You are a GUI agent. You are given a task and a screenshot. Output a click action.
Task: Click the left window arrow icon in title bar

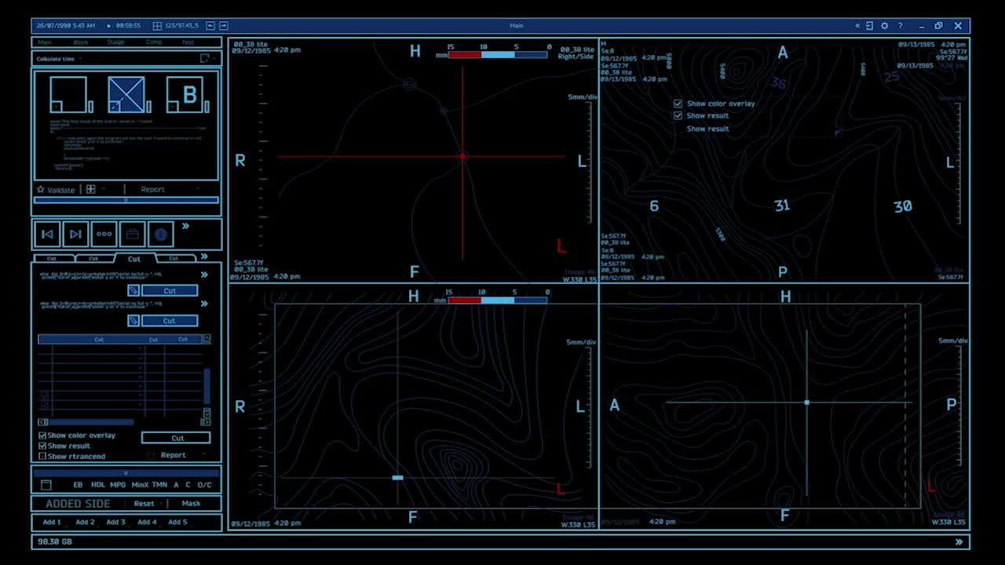210,26
